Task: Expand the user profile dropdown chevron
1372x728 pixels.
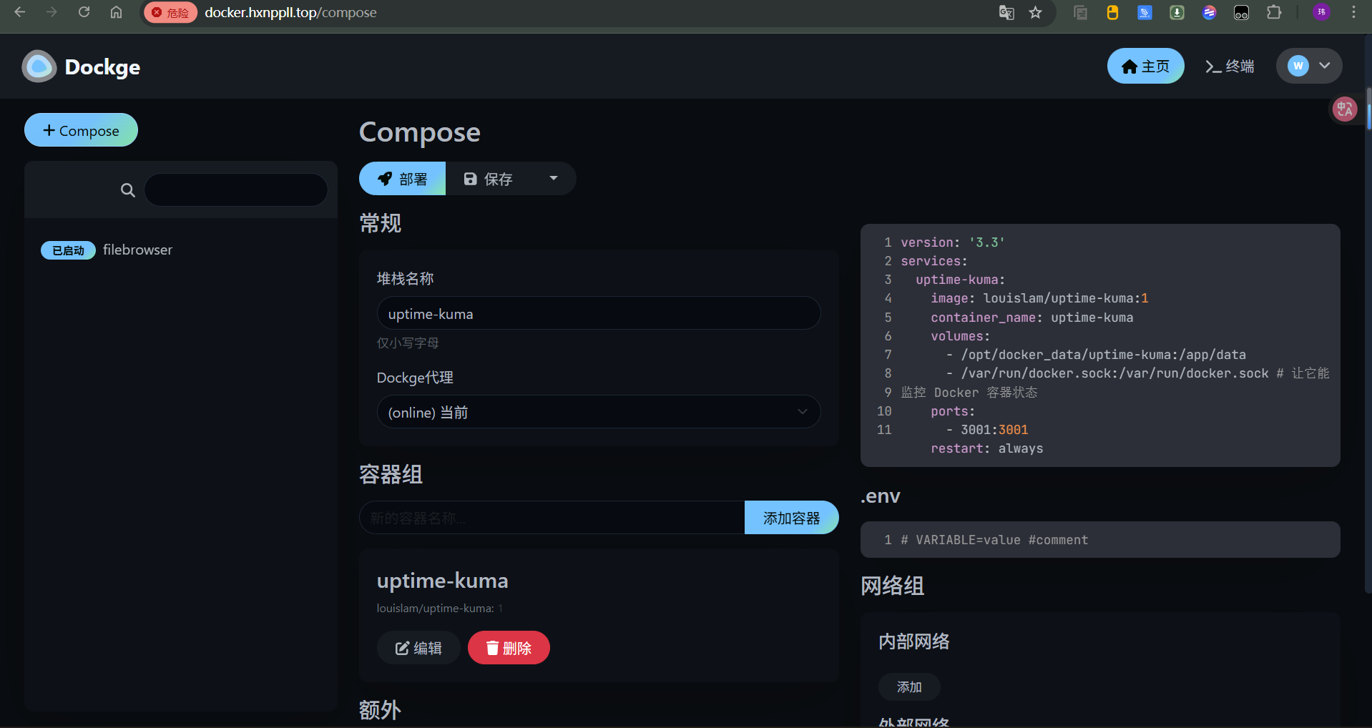Action: point(1325,66)
